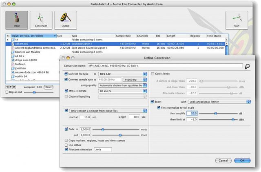This screenshot has width=261, height=172.
Task: Click the Filename extension text field
Action: (102, 150)
